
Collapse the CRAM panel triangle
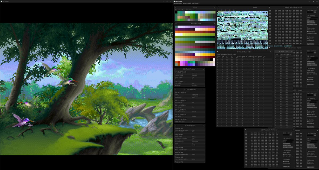tap(176, 7)
